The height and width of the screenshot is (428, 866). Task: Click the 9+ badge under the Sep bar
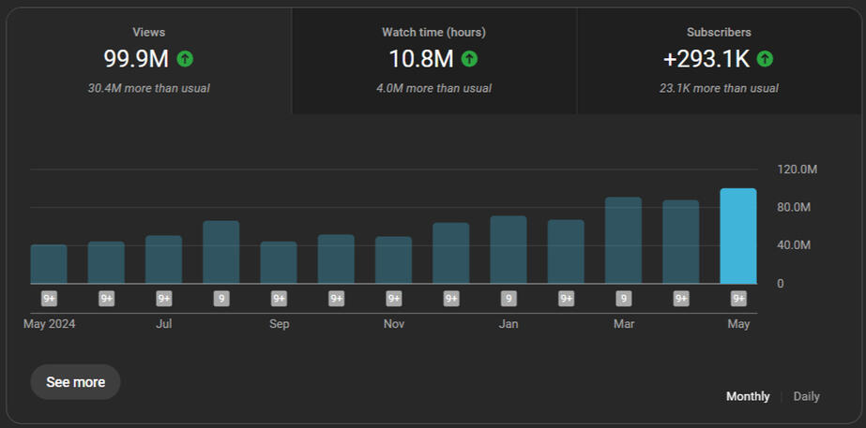click(x=279, y=299)
